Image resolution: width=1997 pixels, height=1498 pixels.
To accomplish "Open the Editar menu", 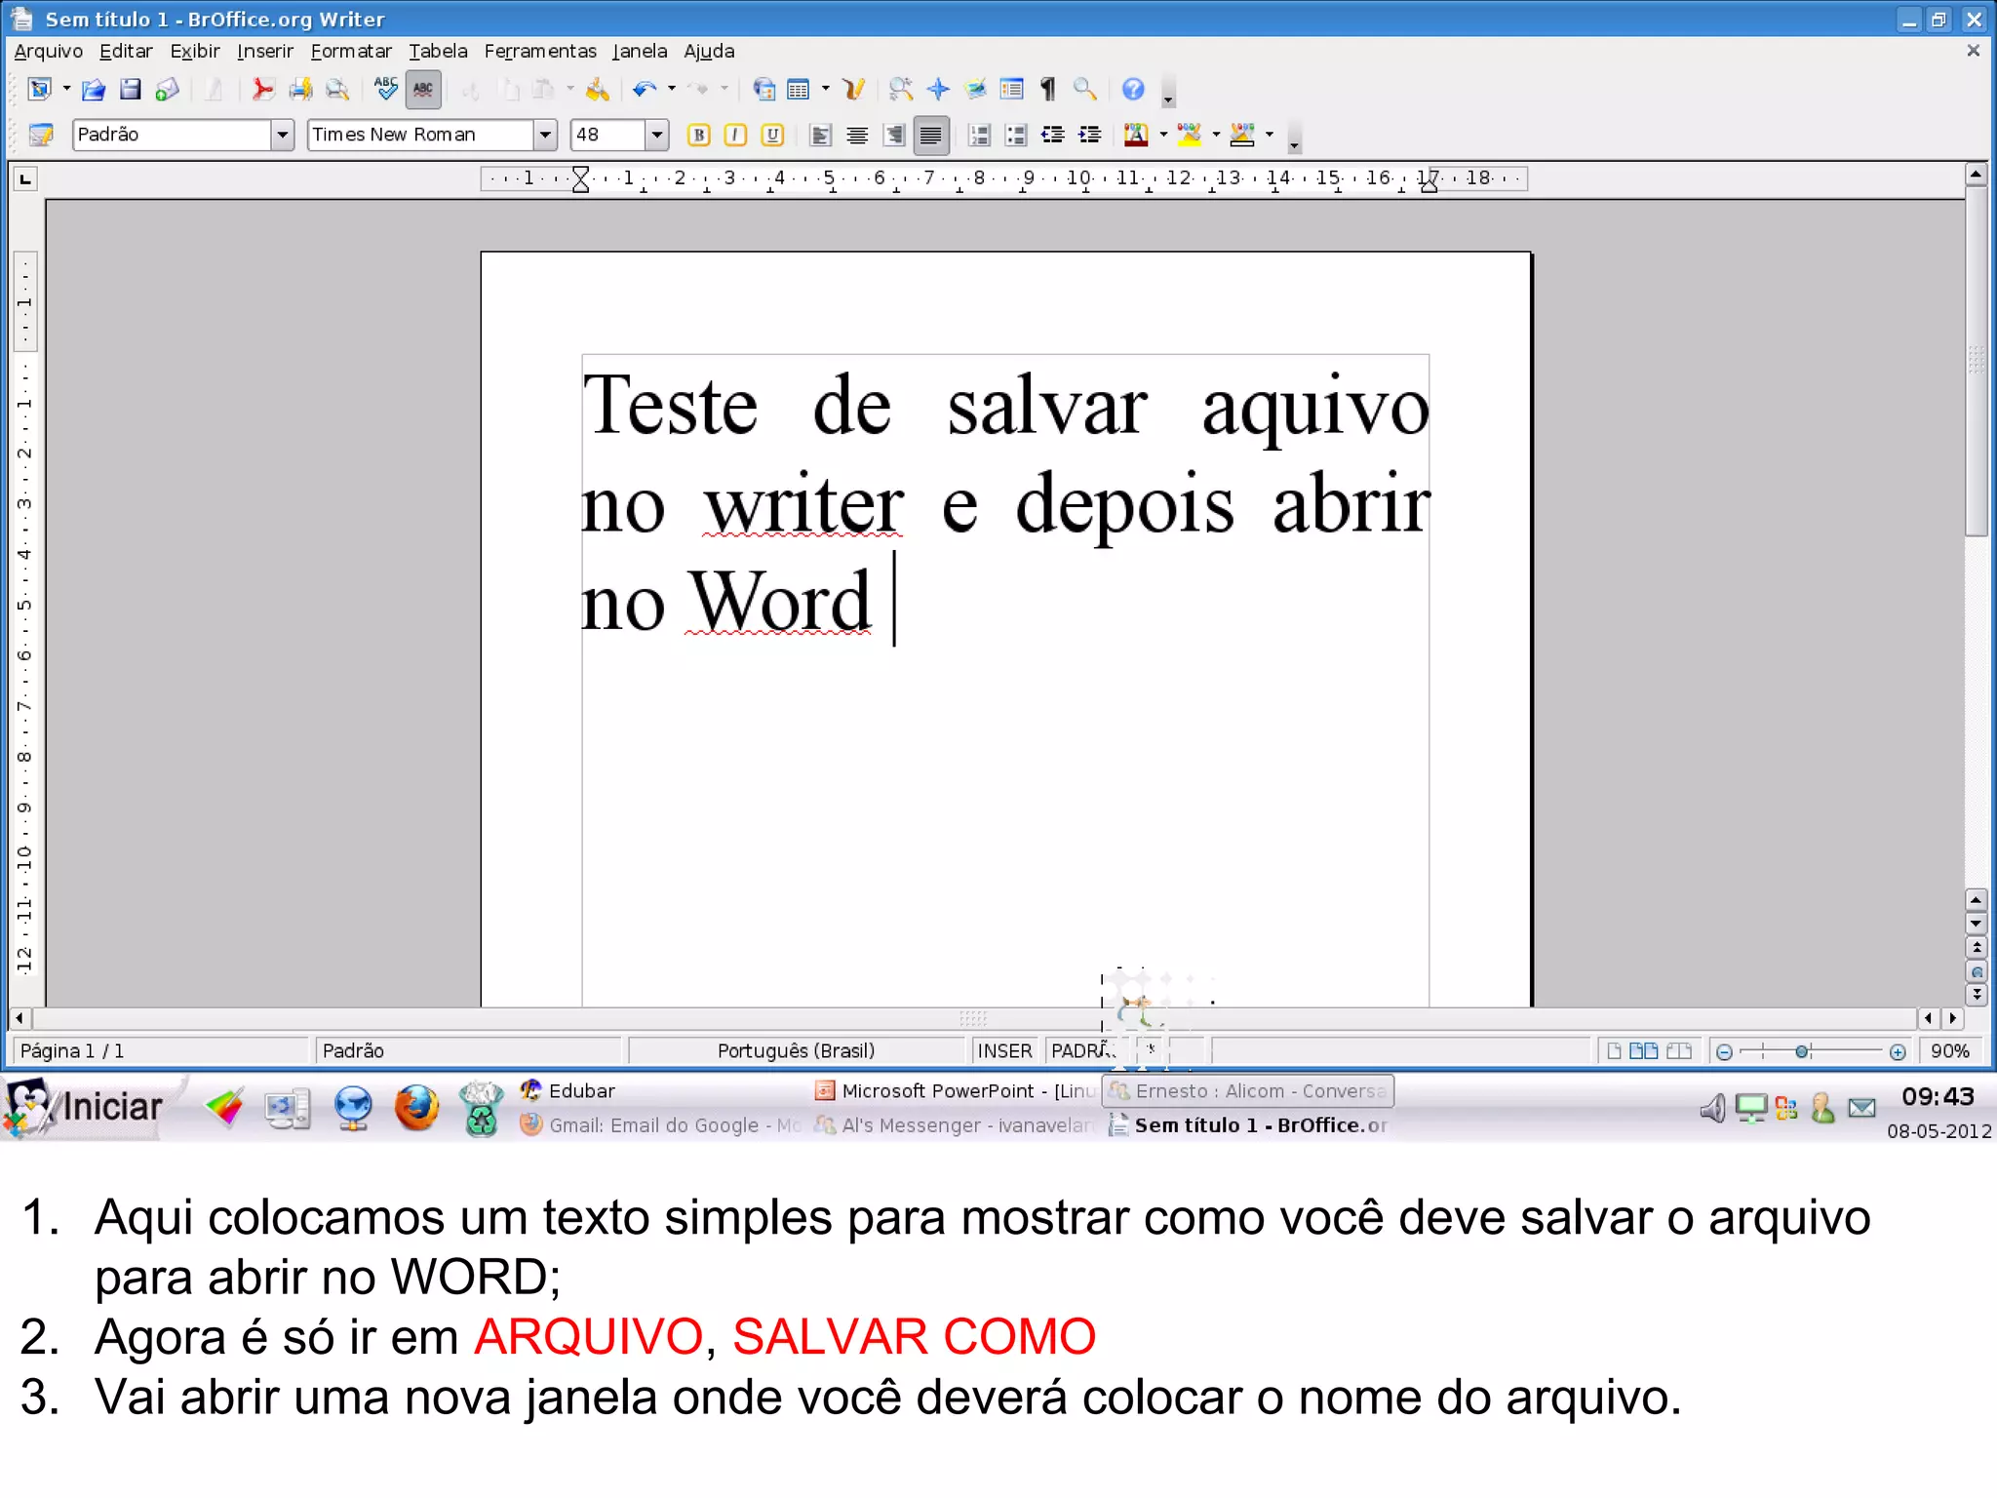I will [126, 52].
